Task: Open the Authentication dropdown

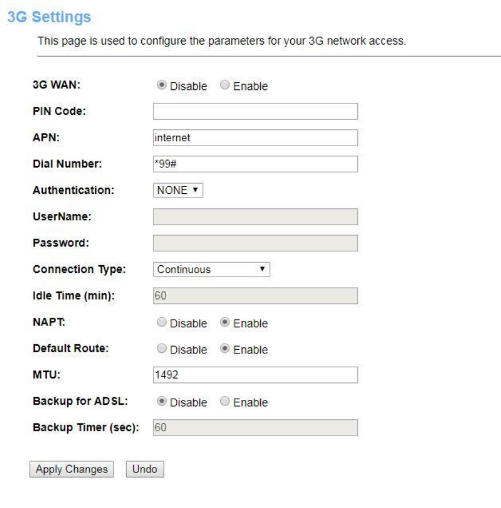Action: pos(179,190)
